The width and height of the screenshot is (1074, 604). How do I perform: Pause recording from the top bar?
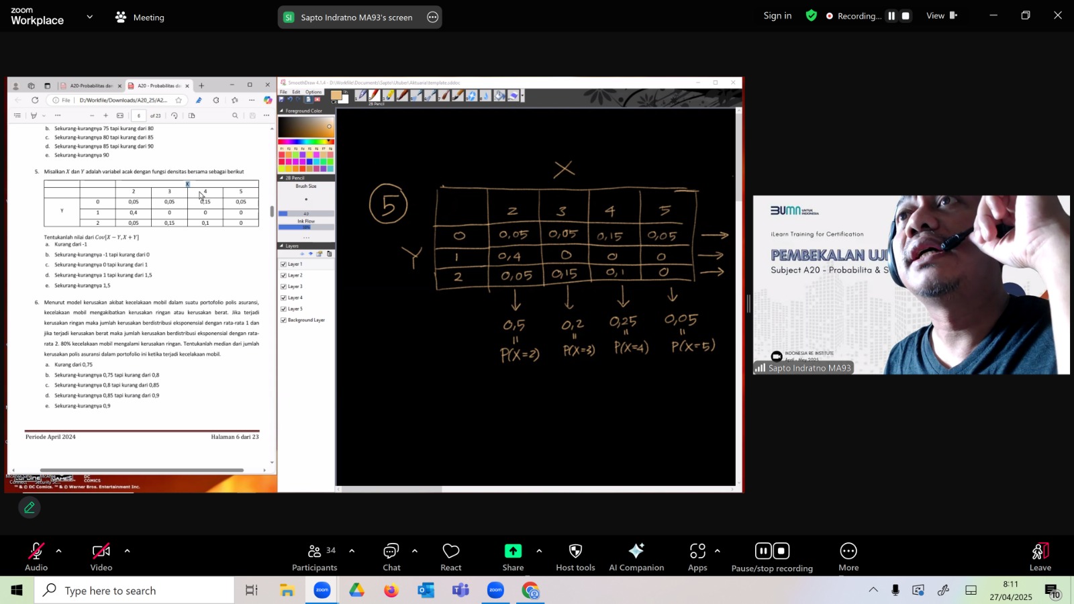891,16
